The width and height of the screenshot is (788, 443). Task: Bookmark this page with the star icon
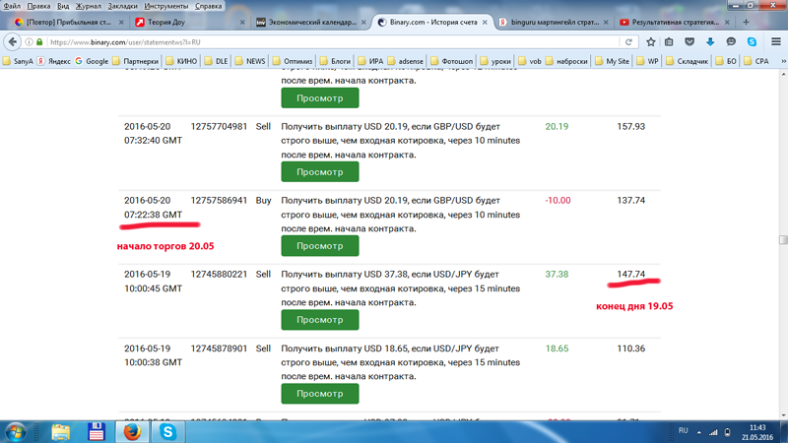pyautogui.click(x=651, y=42)
